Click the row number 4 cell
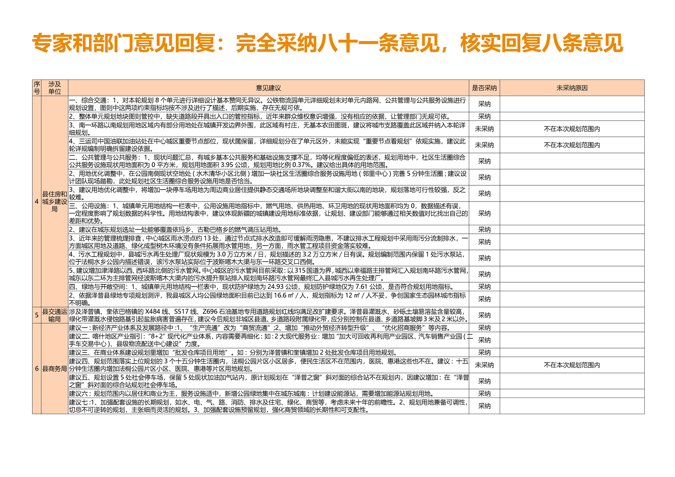 click(37, 202)
